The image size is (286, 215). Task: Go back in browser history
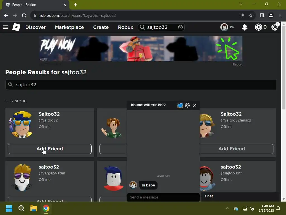coord(6,16)
